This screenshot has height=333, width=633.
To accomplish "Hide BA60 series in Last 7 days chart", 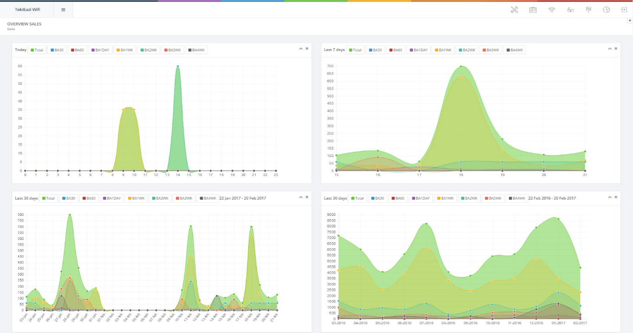I will [x=396, y=50].
